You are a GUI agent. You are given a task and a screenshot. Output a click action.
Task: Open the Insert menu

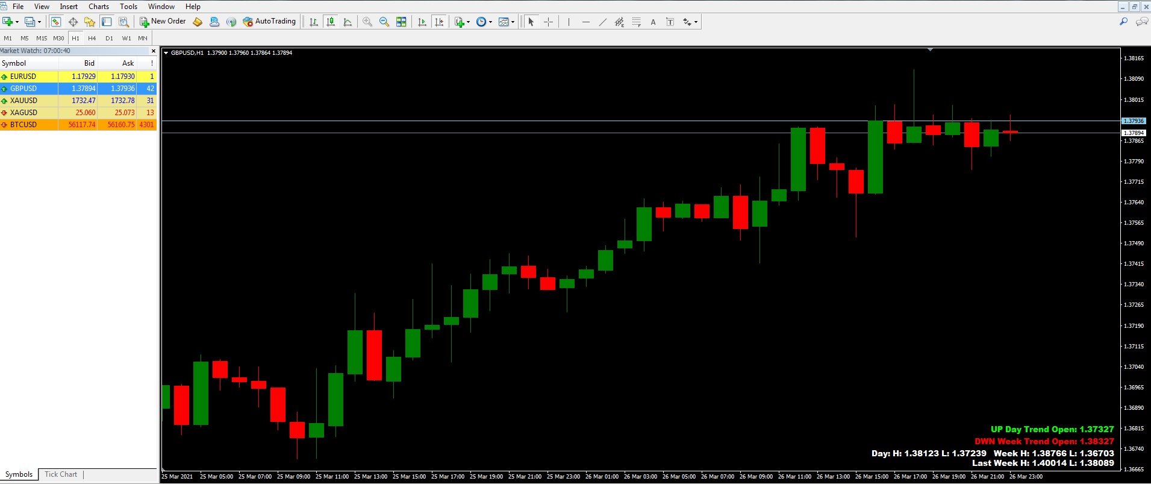69,7
